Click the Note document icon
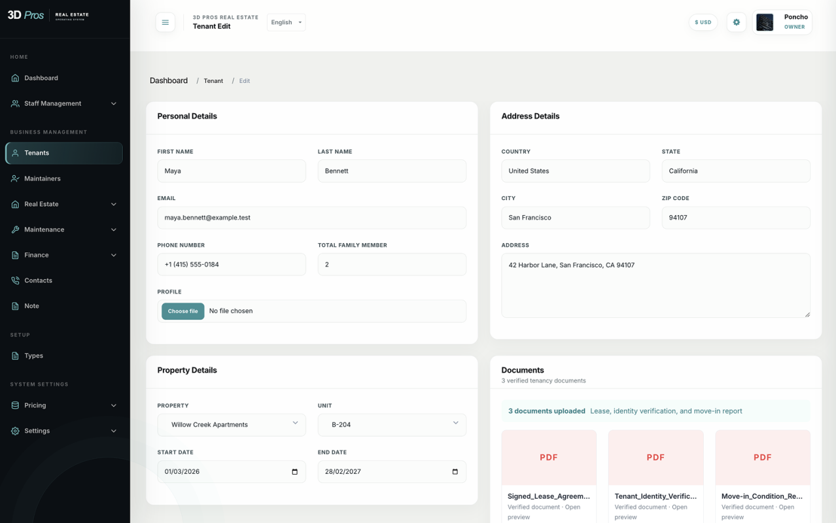 (15, 306)
